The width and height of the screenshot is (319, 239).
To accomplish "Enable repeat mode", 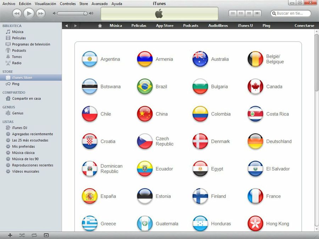I will (34, 235).
